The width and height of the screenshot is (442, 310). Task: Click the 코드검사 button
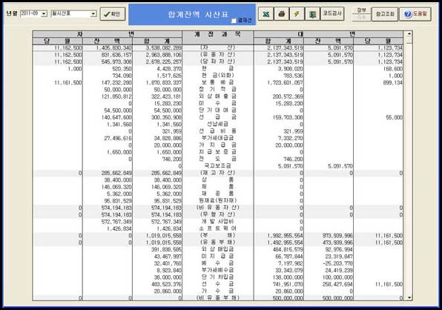point(332,14)
